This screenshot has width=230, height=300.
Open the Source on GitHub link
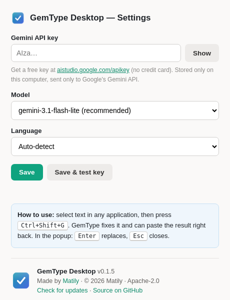coord(117,290)
